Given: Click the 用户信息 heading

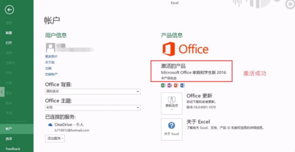Looking at the screenshot, I should (x=56, y=35).
